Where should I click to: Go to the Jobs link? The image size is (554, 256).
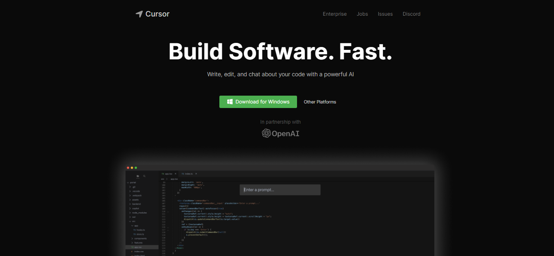pos(362,14)
